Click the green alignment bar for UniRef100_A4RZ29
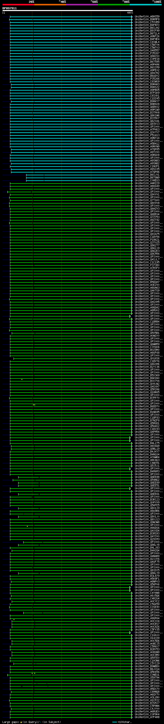164x724 pixels. 71,183
